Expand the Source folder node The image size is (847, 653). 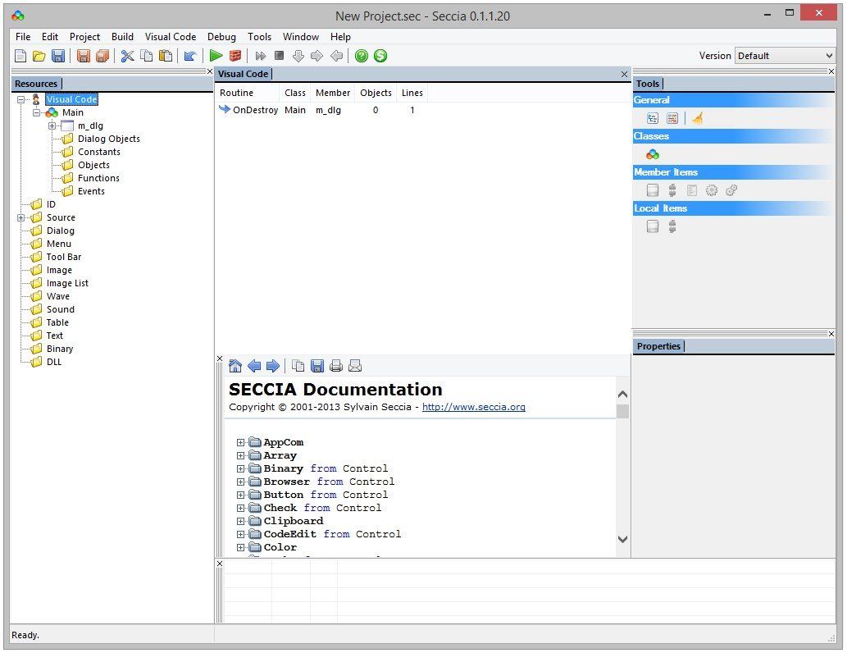tap(20, 217)
